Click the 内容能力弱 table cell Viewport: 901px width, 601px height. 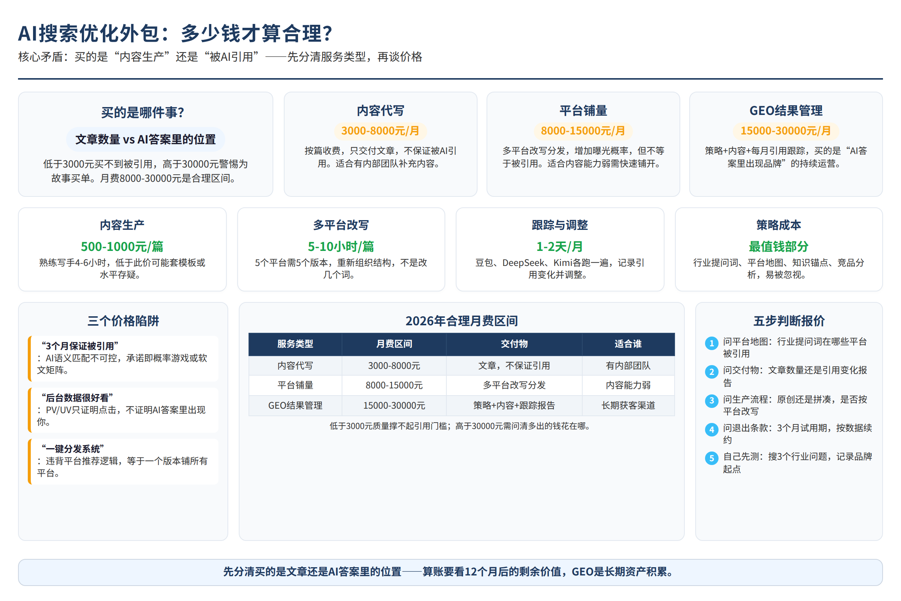[x=628, y=385]
